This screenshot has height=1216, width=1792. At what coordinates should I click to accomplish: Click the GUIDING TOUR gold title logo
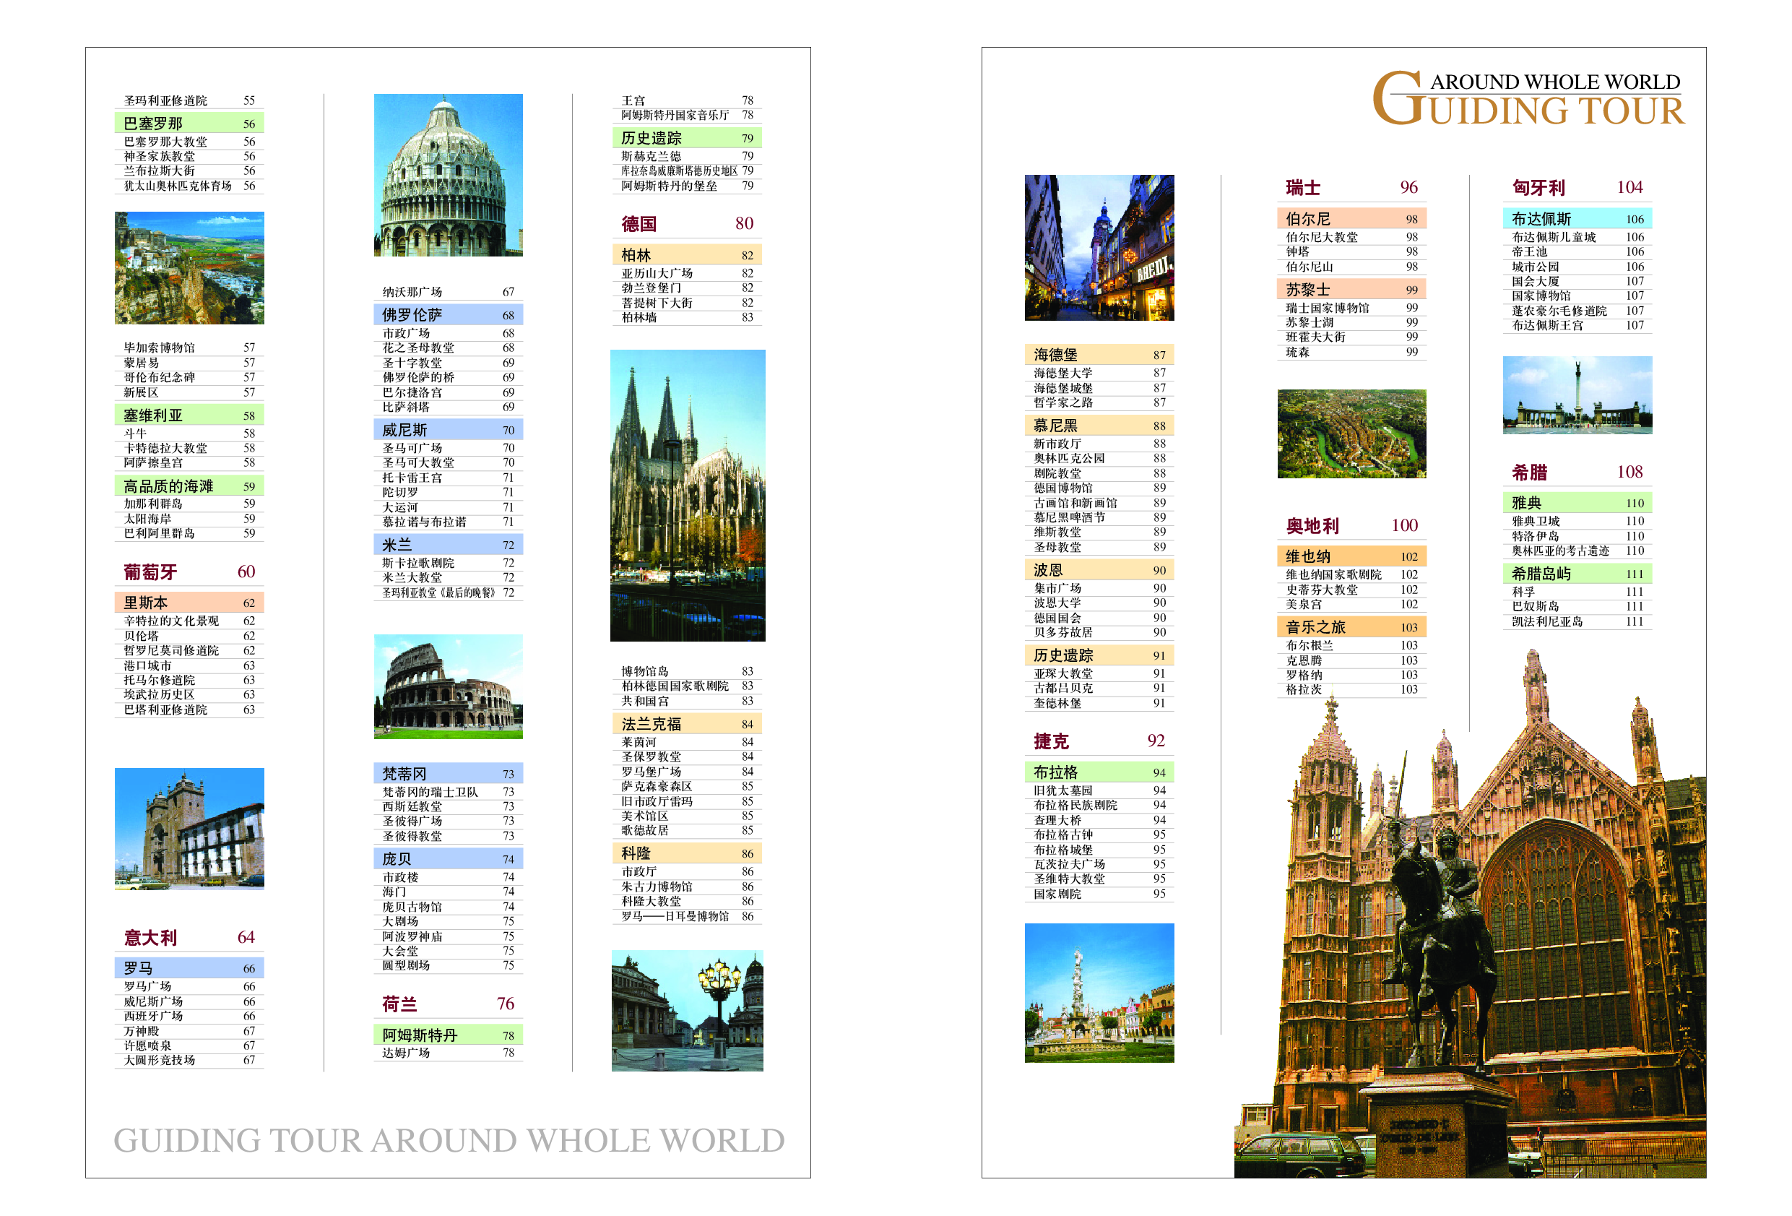1529,99
